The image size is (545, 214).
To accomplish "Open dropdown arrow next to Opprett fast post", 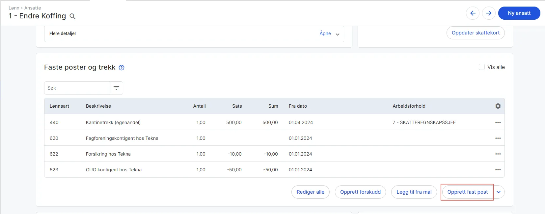I will (x=499, y=192).
